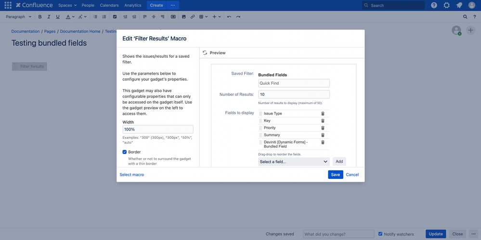481x240 pixels.
Task: Open the table insert dropdown
Action: (203, 17)
